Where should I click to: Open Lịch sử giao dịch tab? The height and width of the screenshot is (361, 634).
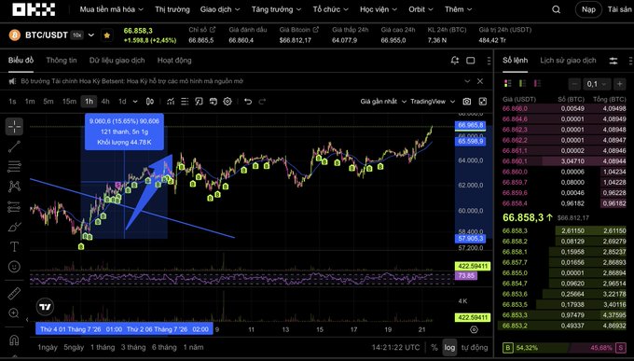pyautogui.click(x=568, y=61)
